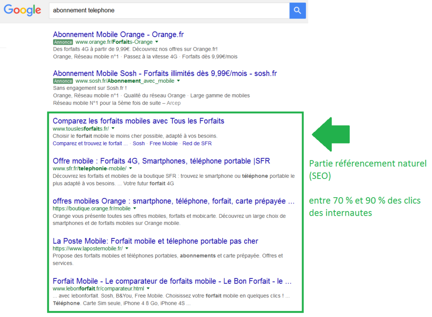Expand dropdown arrow next to sosh.fr/Abonnement_avec_mobile
The height and width of the screenshot is (317, 432).
coord(178,81)
